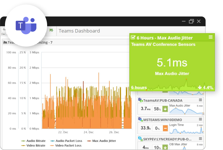Click the 22. Dec label on the chart axis
The image size is (223, 150).
pyautogui.click(x=63, y=132)
